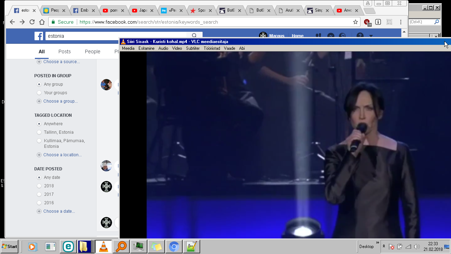Switch to the 'Posts' search tab
This screenshot has height=254, width=451.
click(x=64, y=52)
